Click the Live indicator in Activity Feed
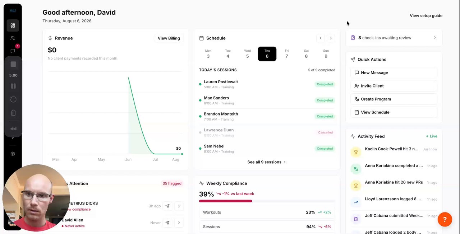The width and height of the screenshot is (460, 234). (x=432, y=136)
